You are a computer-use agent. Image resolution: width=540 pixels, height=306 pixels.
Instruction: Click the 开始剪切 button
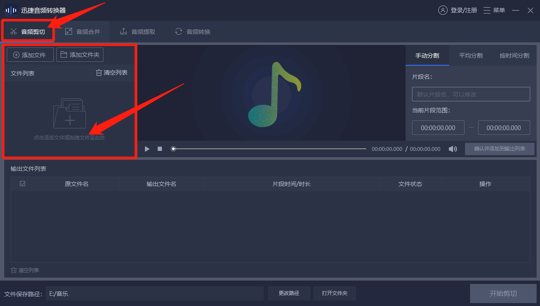point(503,294)
